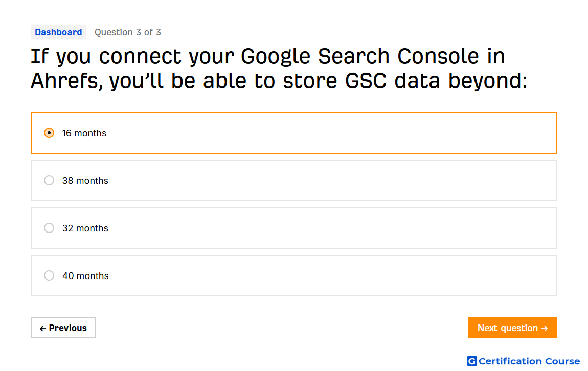
Task: Open the Dashboard link
Action: pos(58,32)
